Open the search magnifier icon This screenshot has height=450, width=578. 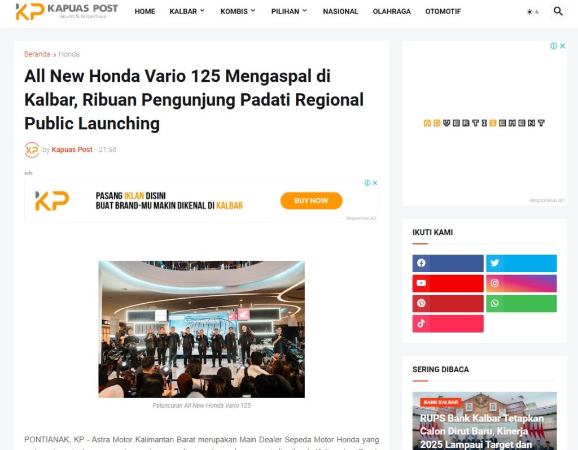click(x=558, y=11)
